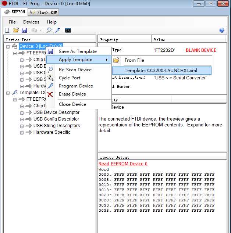This screenshot has width=231, height=233.
Task: Click the 'USB <-> Serial Converter' description value
Action: pos(181,78)
